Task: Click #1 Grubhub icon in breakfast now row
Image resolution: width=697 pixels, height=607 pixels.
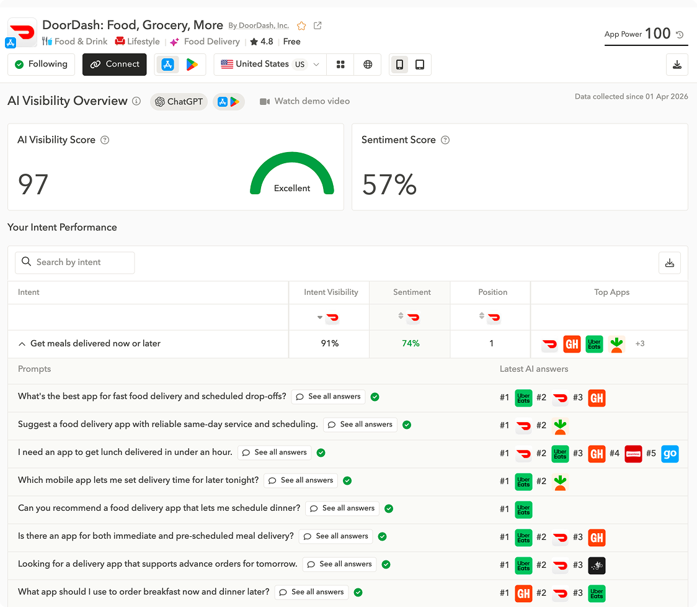Action: [x=523, y=593]
